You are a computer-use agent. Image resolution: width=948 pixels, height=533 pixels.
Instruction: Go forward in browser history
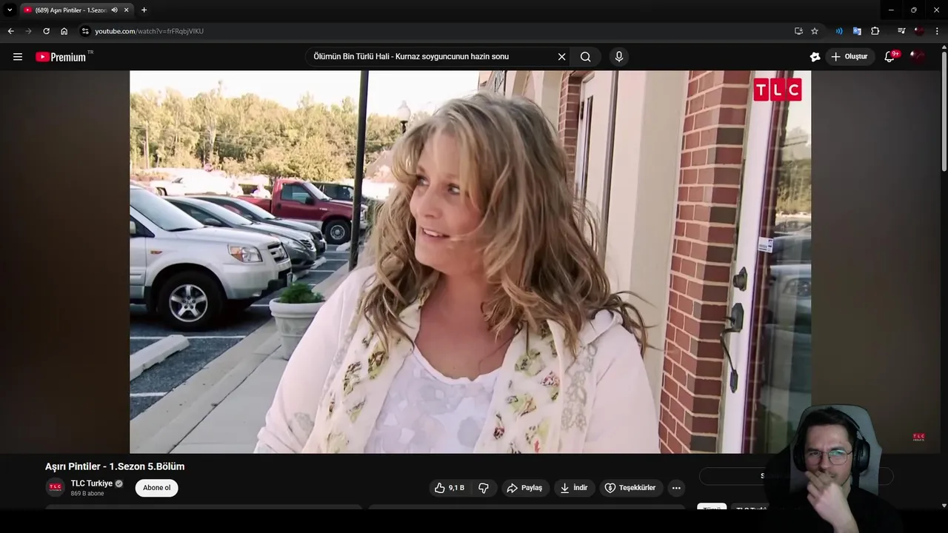28,31
